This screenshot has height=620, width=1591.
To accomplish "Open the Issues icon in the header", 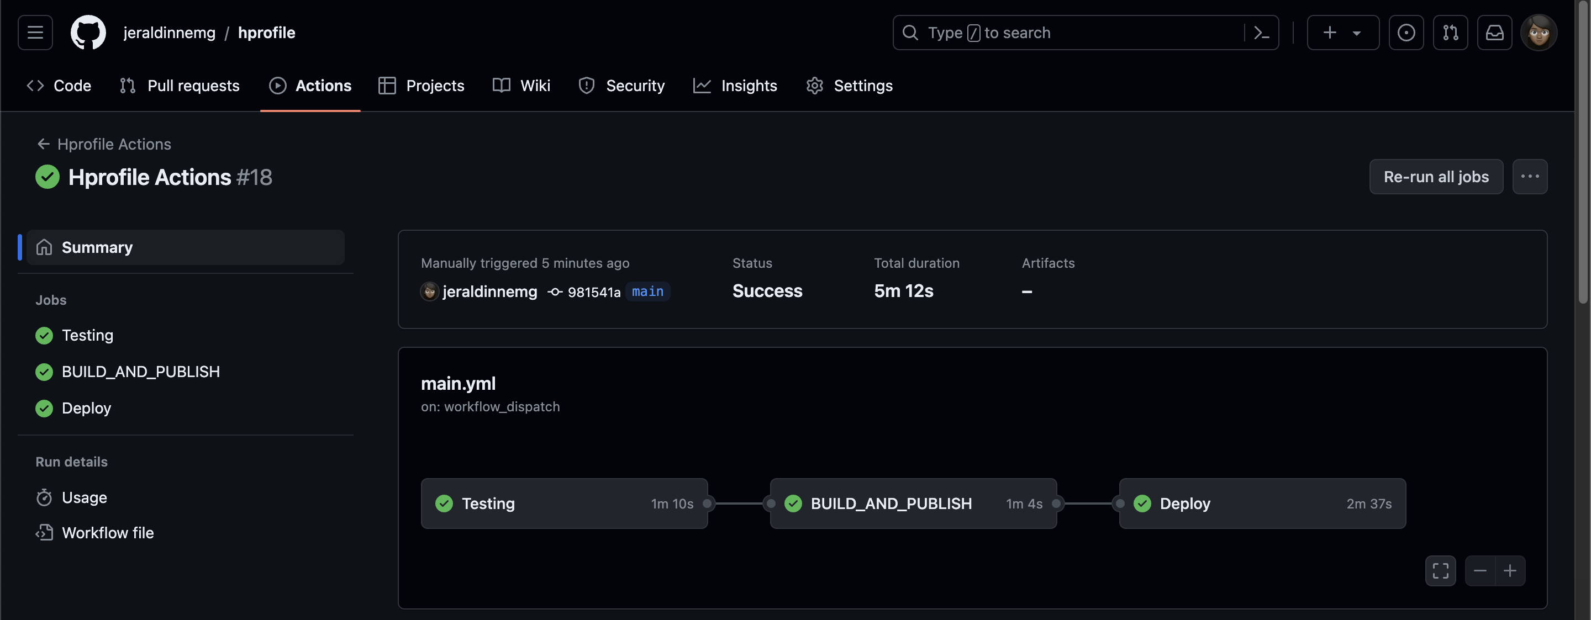I will (x=1406, y=33).
